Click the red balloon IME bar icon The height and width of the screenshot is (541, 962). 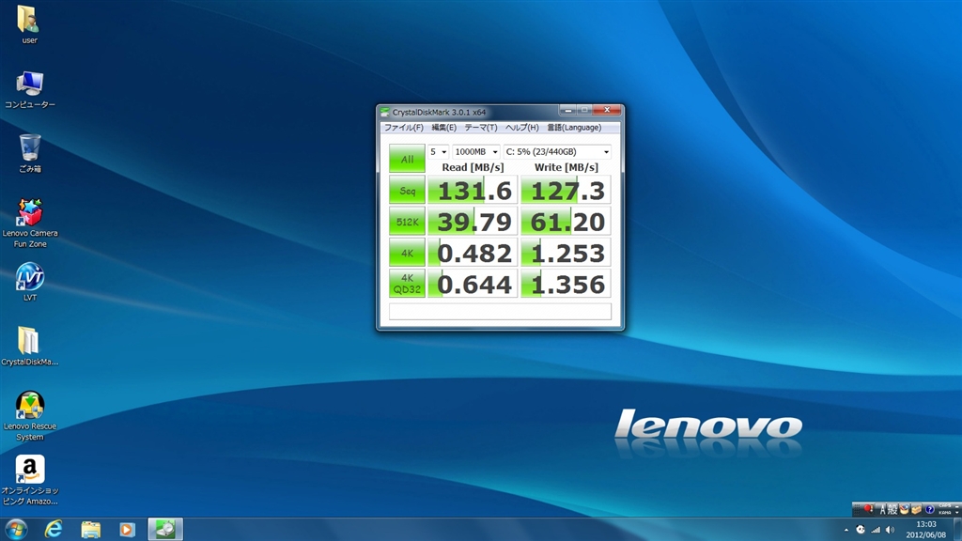click(x=868, y=509)
